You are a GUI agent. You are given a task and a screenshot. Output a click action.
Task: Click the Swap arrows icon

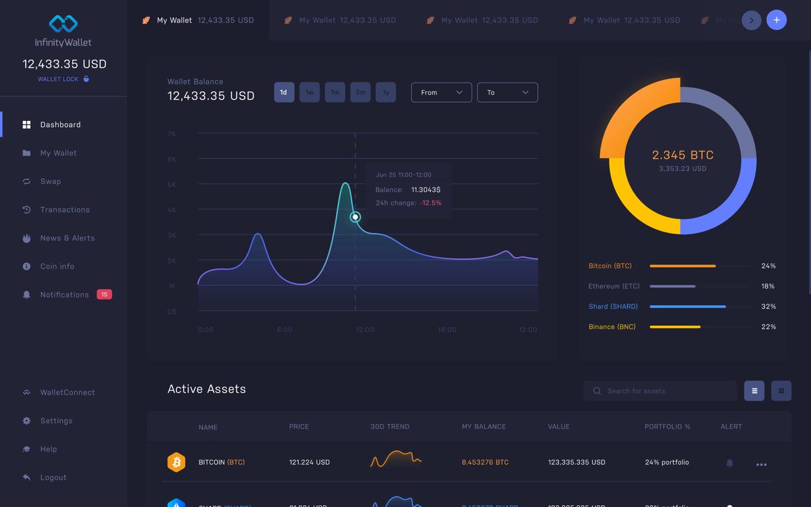click(x=26, y=181)
